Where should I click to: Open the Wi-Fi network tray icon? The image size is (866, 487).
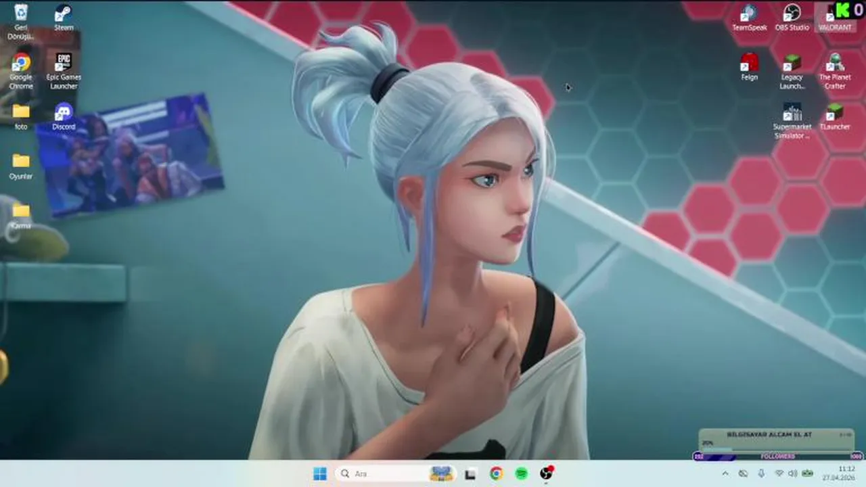[x=779, y=473]
